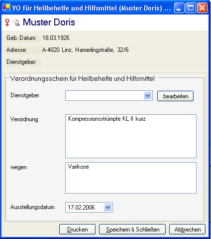Viewport: 211px width, 239px height.
Task: Click inside the Verordnung text area
Action: click(131, 136)
